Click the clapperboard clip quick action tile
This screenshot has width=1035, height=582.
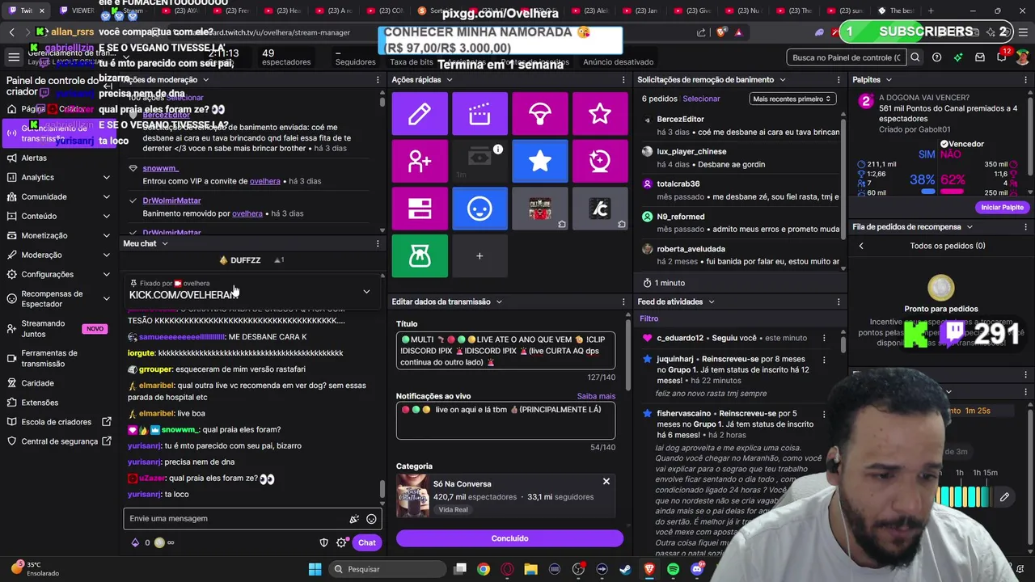479,113
